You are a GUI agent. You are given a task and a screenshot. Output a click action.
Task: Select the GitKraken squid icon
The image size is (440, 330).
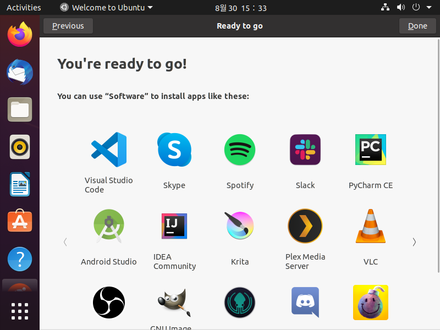click(x=240, y=302)
